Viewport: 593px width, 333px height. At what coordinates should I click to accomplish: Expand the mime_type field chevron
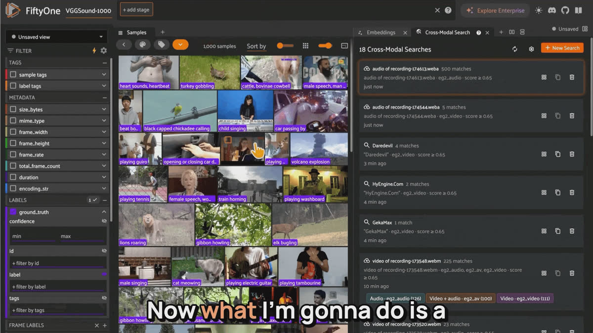tap(104, 121)
